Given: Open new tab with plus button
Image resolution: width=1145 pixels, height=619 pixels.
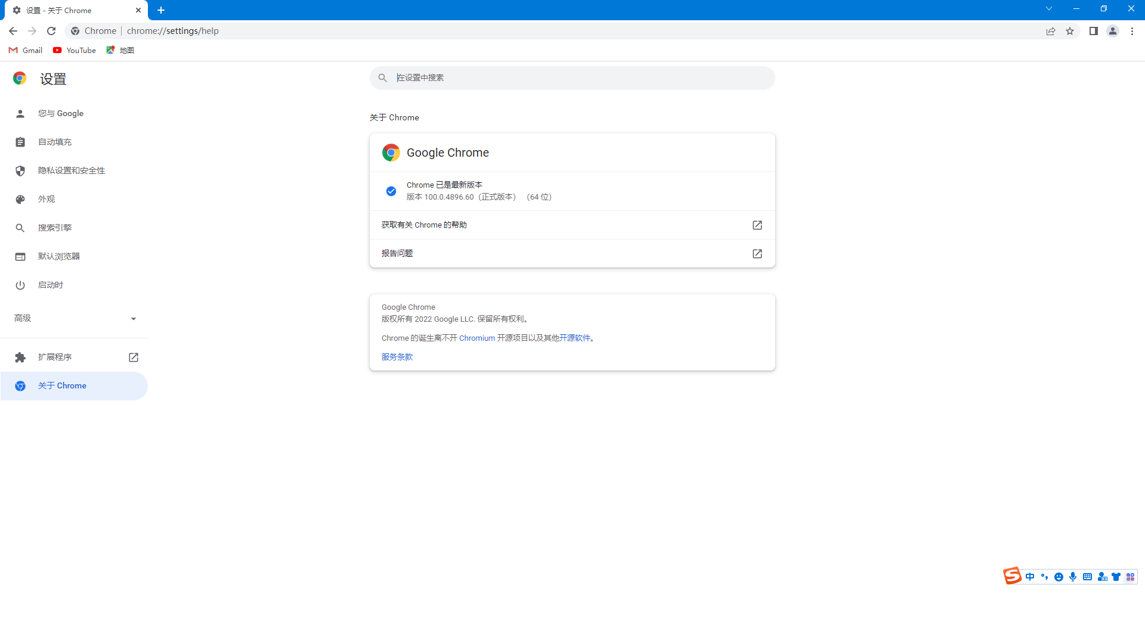Looking at the screenshot, I should tap(161, 10).
